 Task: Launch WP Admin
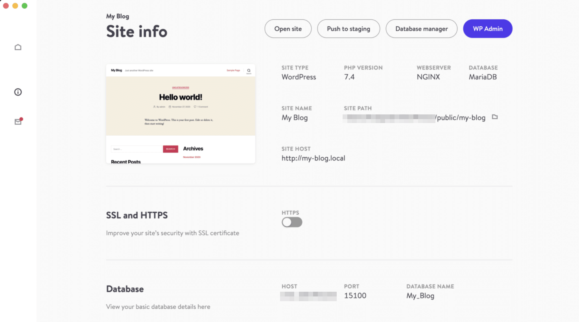(x=488, y=29)
